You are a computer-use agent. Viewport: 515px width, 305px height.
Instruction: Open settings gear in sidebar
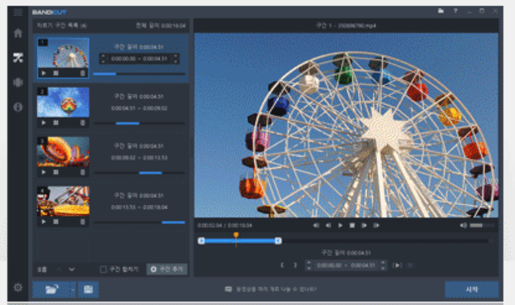[18, 288]
